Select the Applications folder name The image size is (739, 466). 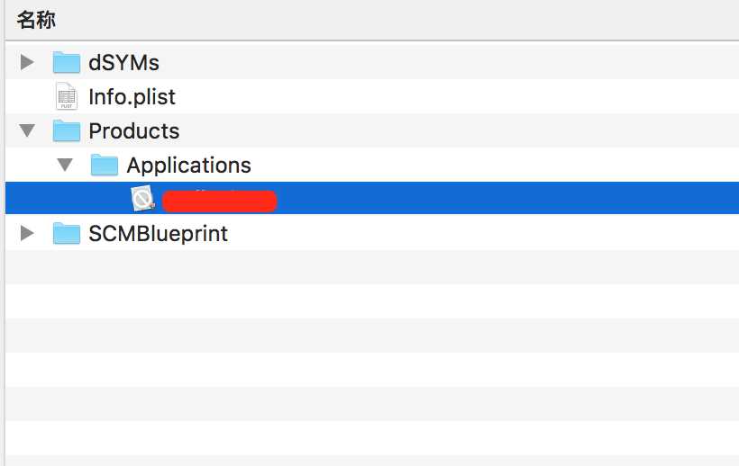pyautogui.click(x=188, y=165)
